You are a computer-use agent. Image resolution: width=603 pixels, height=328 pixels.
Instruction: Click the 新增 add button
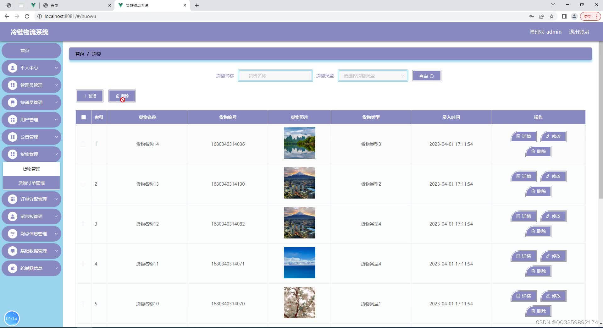tap(90, 96)
